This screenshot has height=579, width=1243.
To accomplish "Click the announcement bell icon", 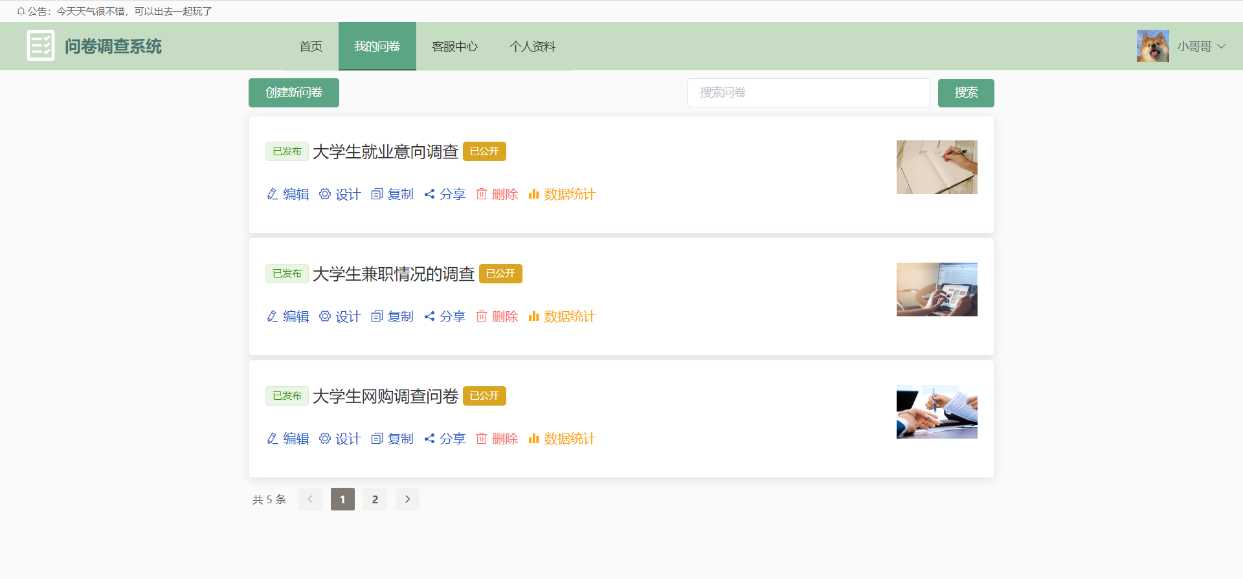I will [21, 12].
